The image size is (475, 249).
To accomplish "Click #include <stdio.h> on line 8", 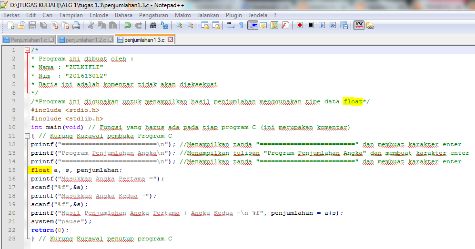I will pyautogui.click(x=65, y=110).
